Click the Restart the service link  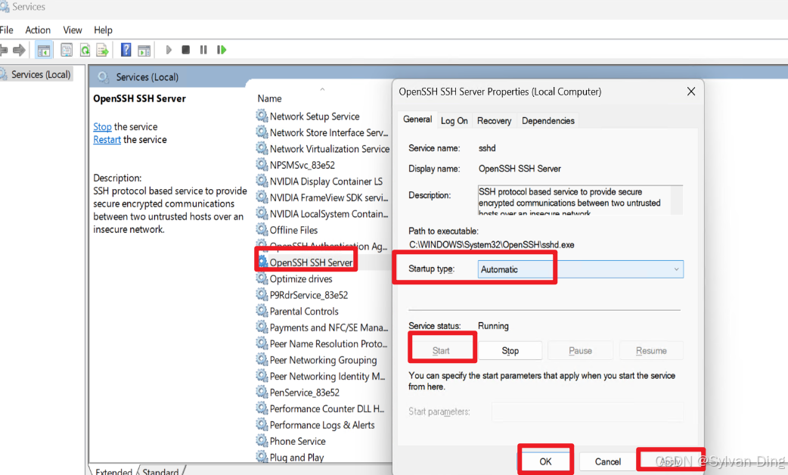coord(107,140)
